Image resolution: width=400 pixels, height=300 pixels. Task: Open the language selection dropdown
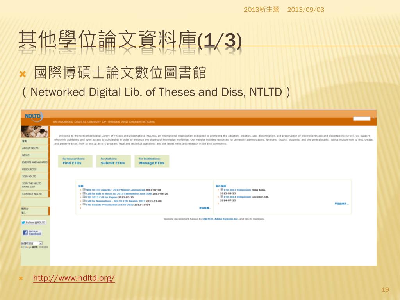point(32,243)
